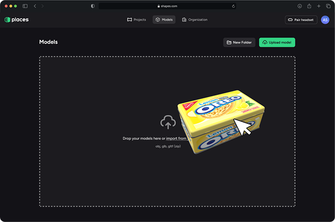Go back with browser back arrow
The width and height of the screenshot is (335, 222).
pyautogui.click(x=35, y=6)
